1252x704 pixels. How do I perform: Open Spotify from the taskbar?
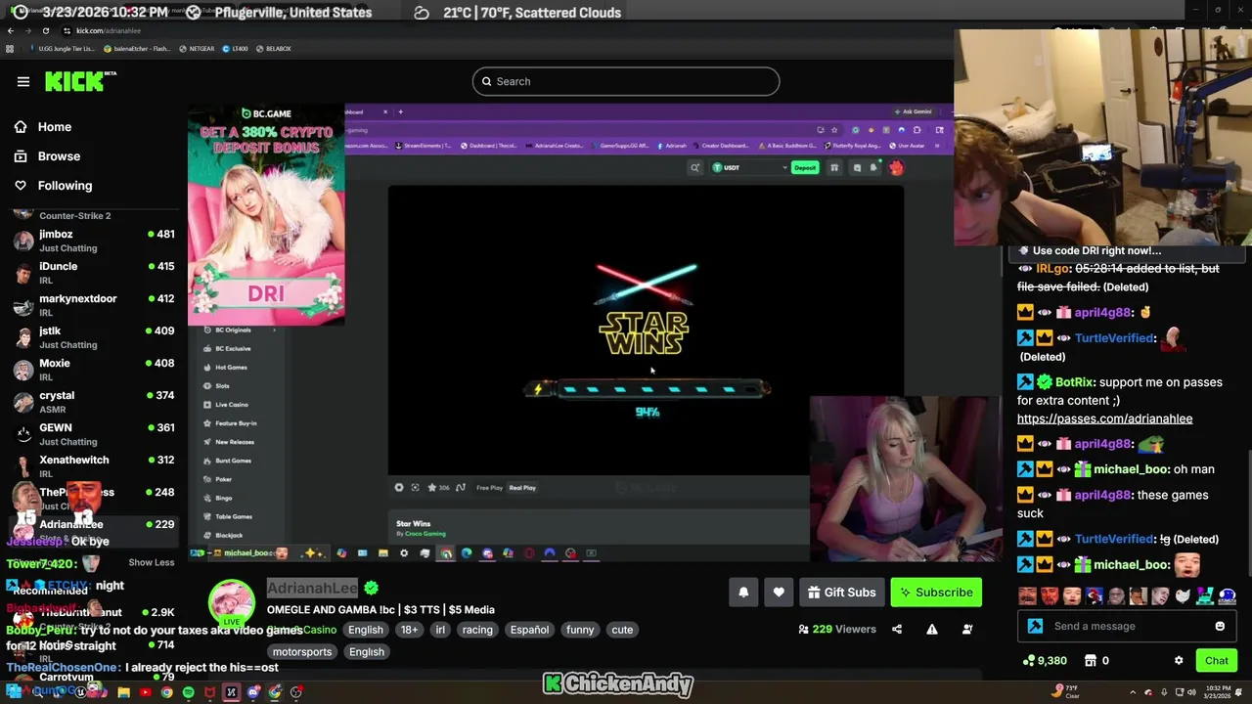tap(188, 692)
